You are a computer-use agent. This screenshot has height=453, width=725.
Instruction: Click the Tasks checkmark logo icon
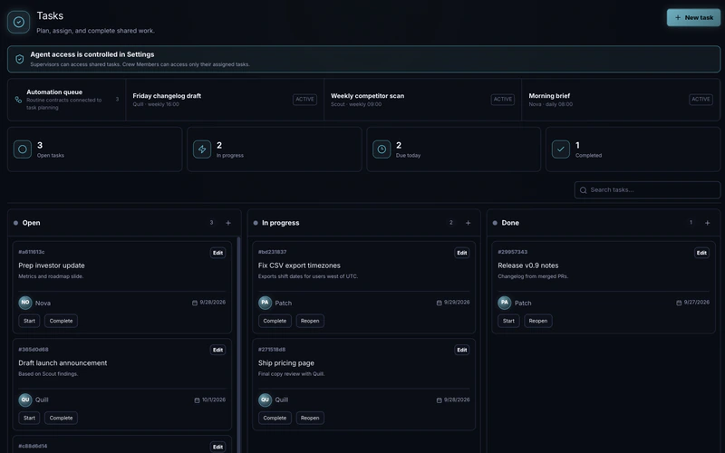click(18, 22)
